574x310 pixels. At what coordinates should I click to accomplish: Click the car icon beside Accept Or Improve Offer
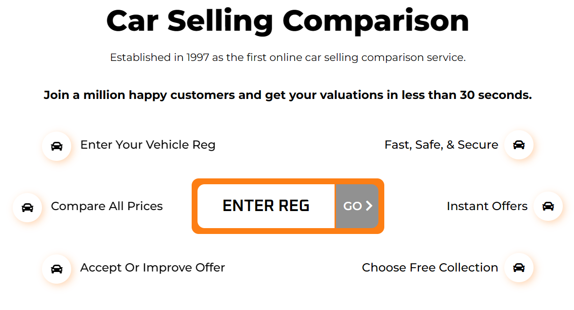click(x=57, y=269)
